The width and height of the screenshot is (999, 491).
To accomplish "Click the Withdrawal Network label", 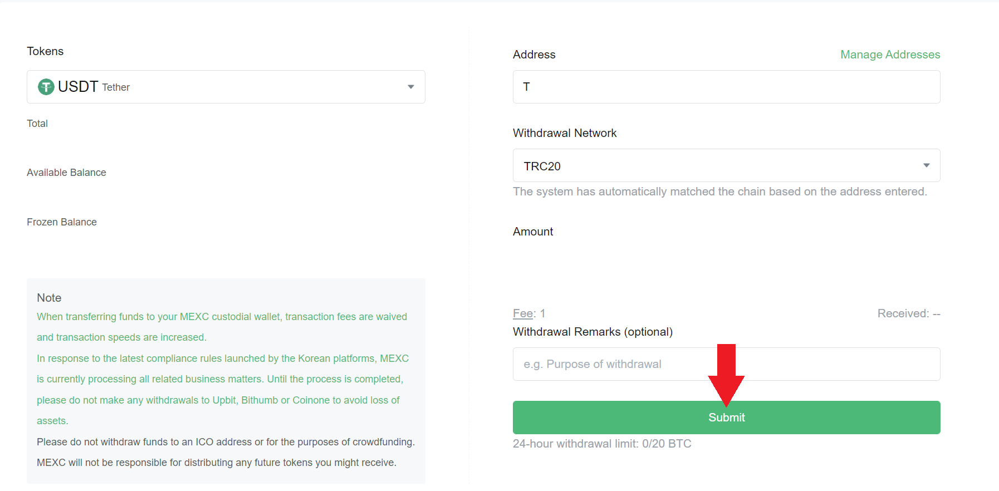I will tap(565, 133).
